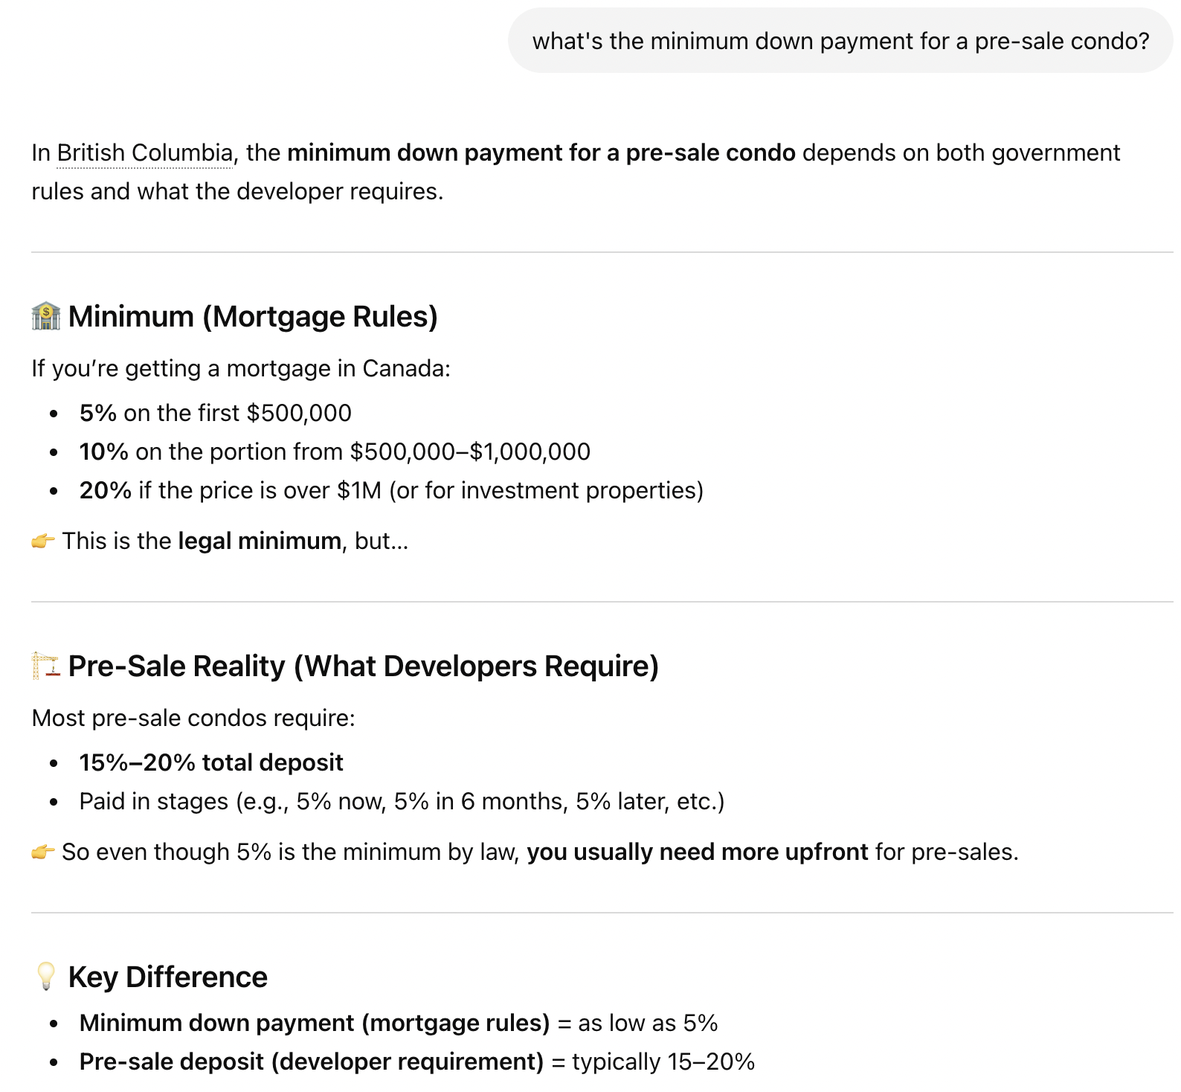The width and height of the screenshot is (1181, 1092).
Task: Click the user's pre-sale condo question bubble
Action: pyautogui.click(x=840, y=41)
